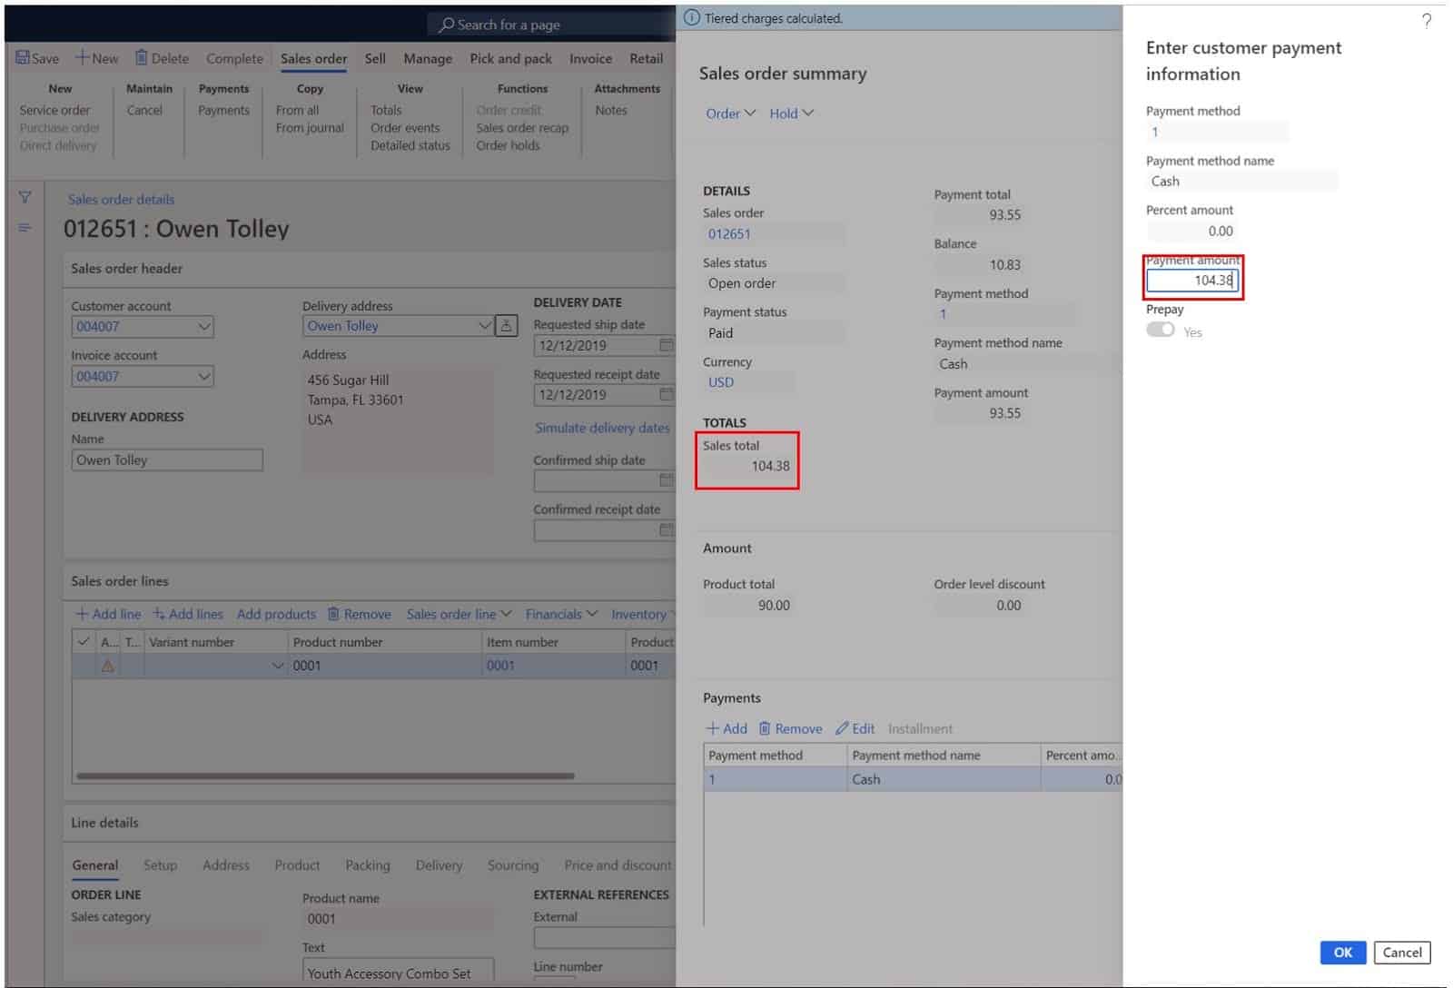Click Item number 0001 link in order line

tap(500, 666)
